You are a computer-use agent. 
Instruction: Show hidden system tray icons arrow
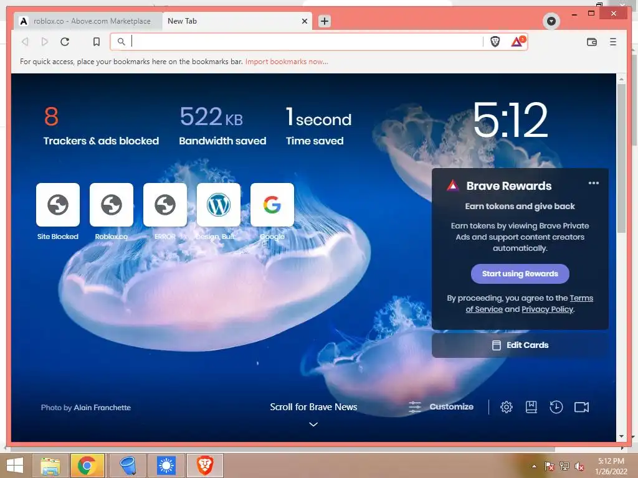534,466
